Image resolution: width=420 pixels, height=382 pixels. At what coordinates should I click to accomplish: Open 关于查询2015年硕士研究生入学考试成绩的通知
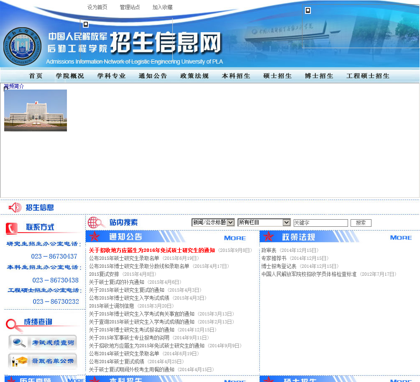coord(142,322)
